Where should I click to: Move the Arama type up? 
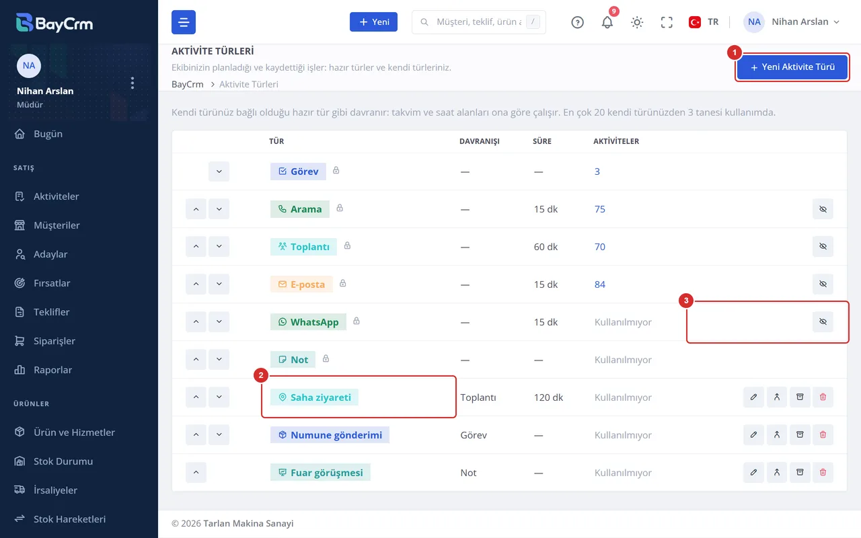196,209
